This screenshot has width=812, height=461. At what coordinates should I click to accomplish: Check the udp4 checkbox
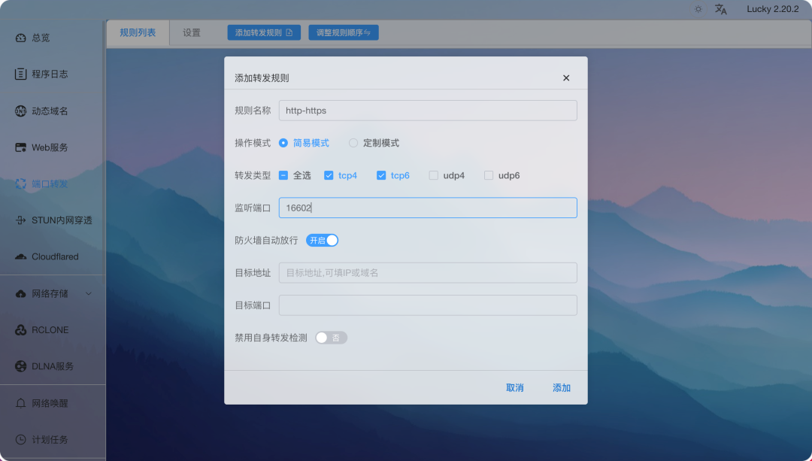[x=434, y=175]
